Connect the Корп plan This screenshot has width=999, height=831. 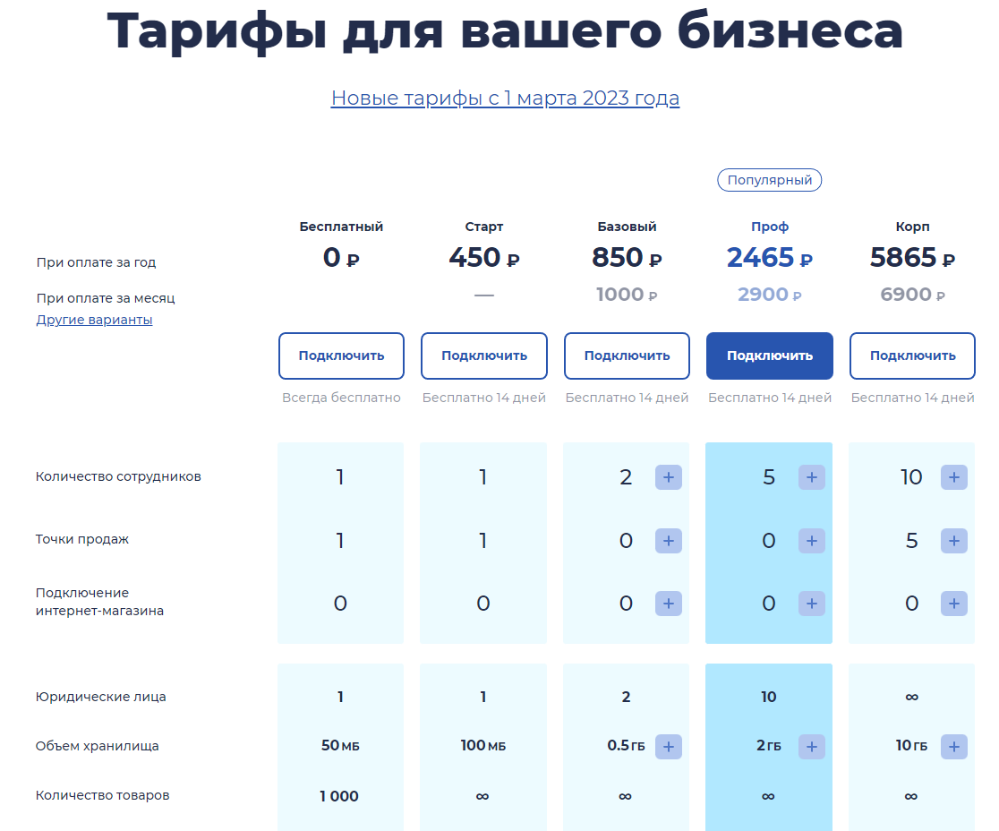click(x=912, y=356)
